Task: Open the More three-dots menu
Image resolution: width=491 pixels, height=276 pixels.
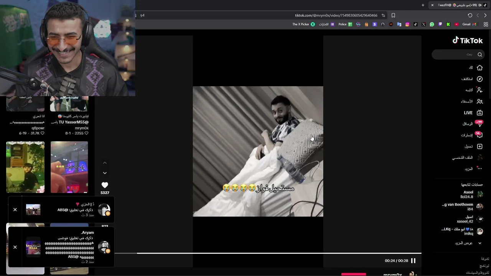Action: (479, 169)
